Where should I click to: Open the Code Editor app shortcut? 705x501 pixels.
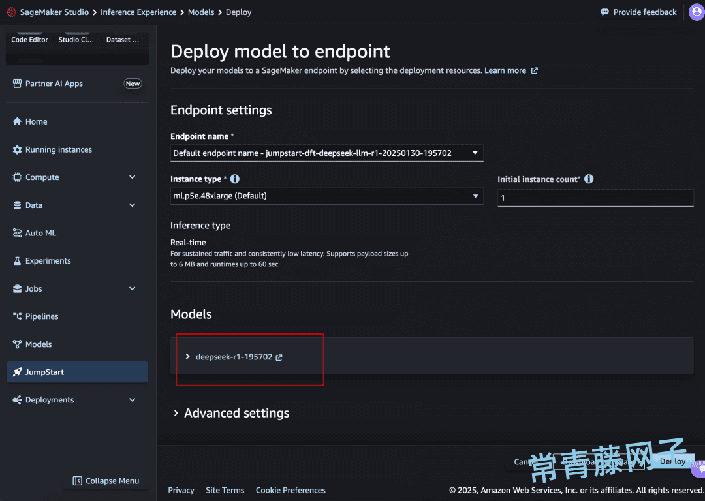tap(29, 40)
